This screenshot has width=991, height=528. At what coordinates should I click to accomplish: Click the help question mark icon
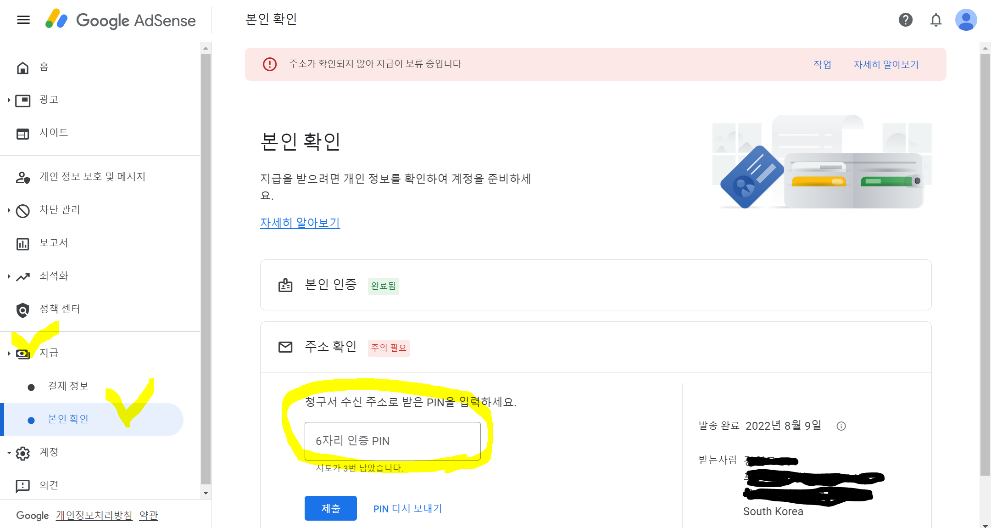pyautogui.click(x=905, y=20)
